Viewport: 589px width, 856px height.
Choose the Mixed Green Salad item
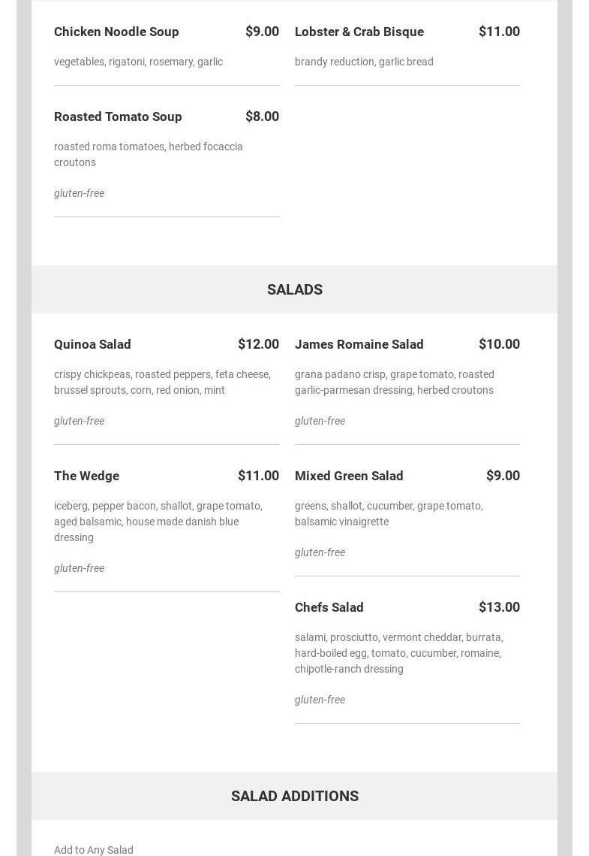pyautogui.click(x=349, y=476)
